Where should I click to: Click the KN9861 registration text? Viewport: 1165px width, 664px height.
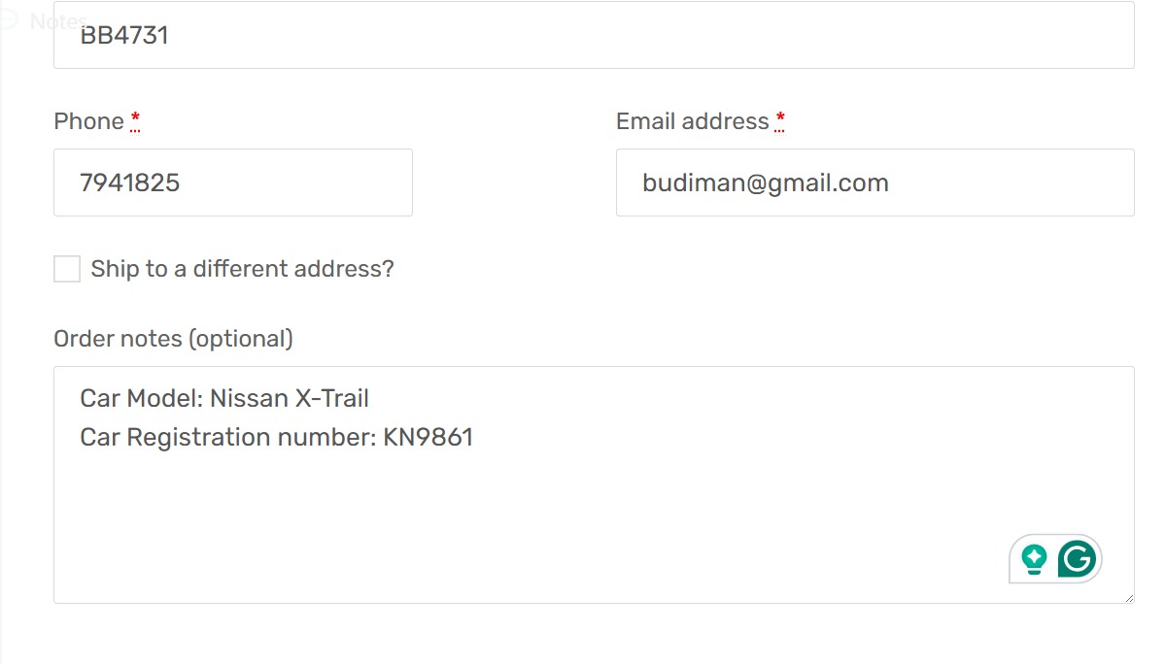coord(428,438)
